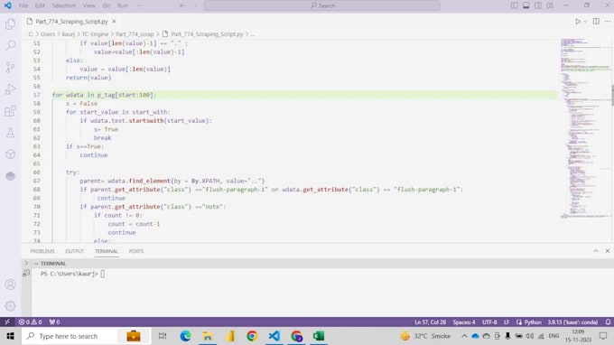Click the command center Search box
614x345 pixels.
click(x=321, y=5)
